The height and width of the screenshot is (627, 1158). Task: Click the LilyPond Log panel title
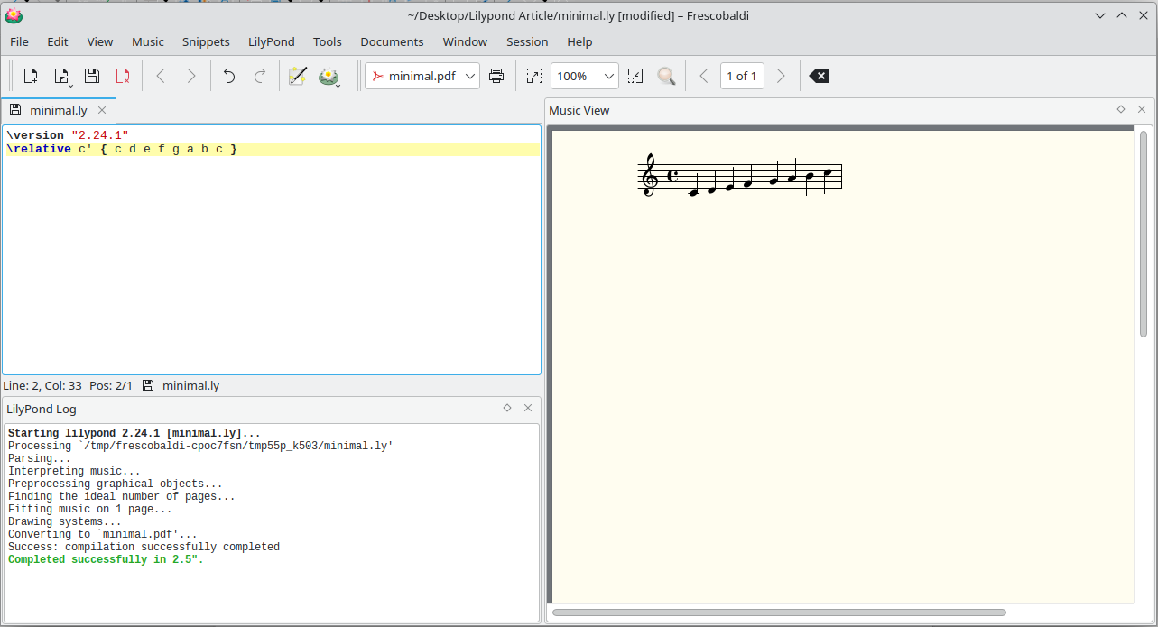(x=42, y=409)
